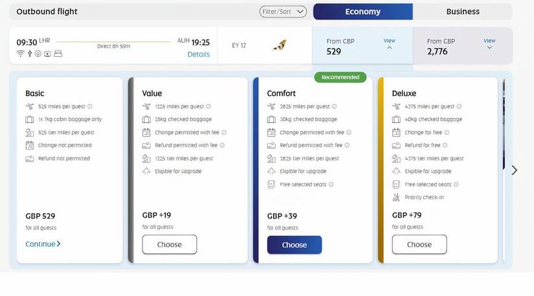Image resolution: width=534 pixels, height=296 pixels.
Task: Choose the Comfort fare
Action: (295, 245)
